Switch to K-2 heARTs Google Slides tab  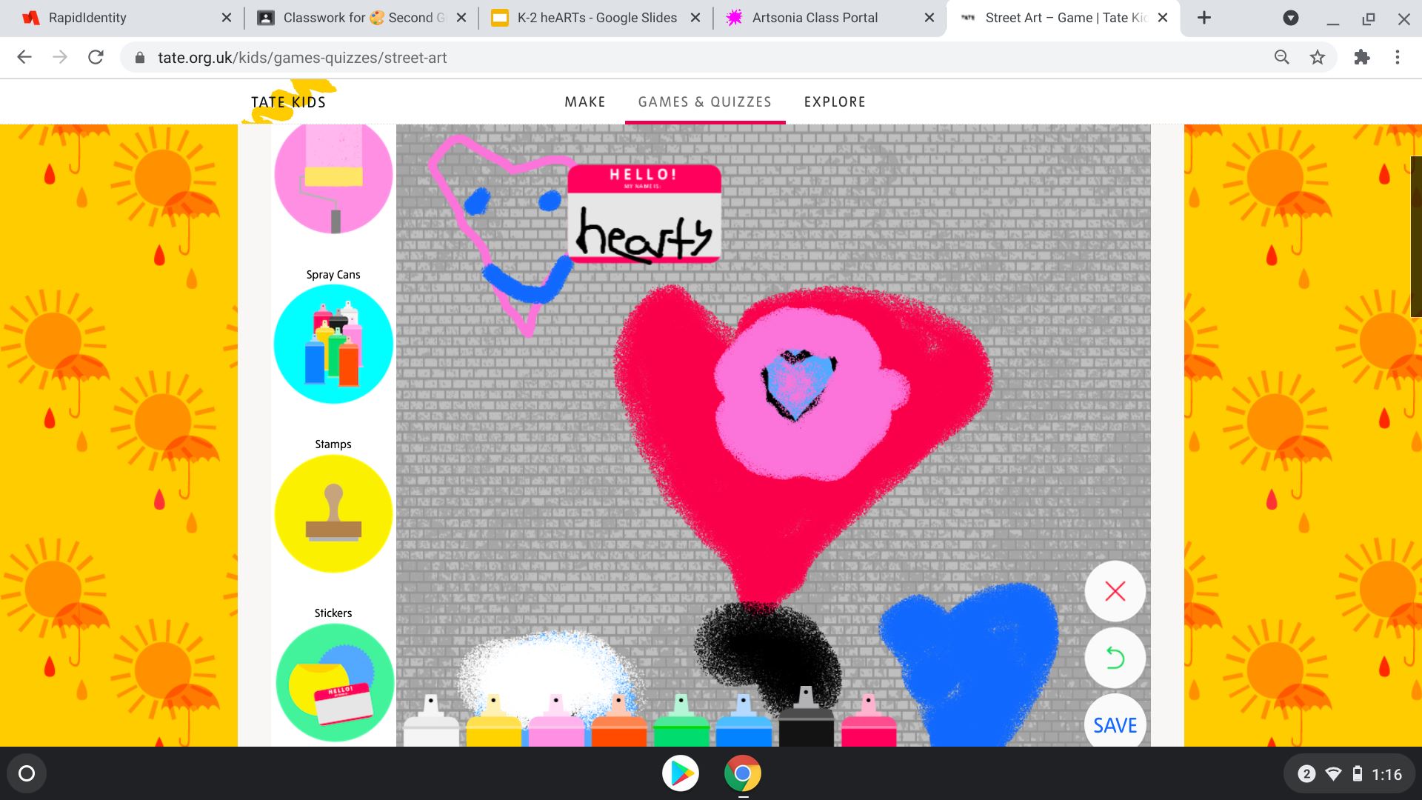point(596,18)
